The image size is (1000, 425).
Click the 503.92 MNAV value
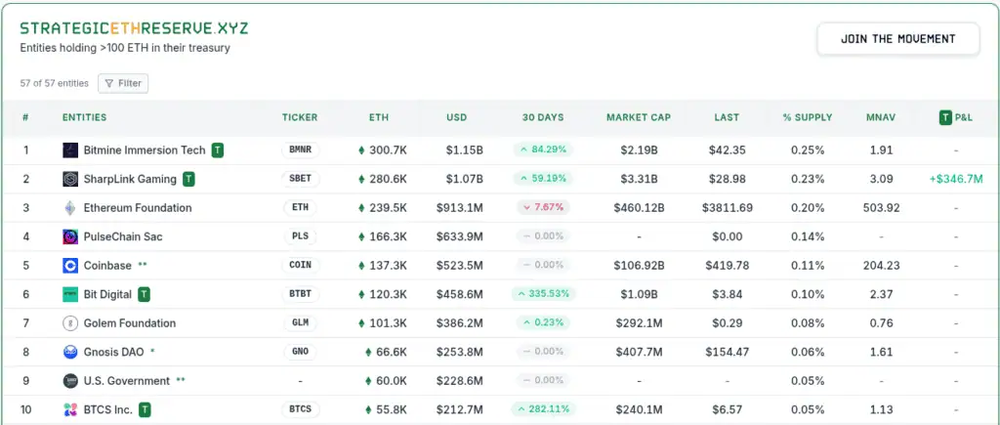[881, 208]
